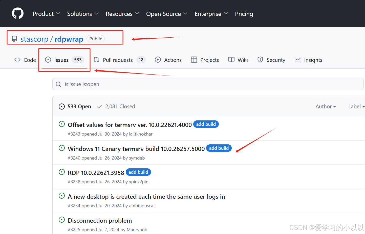365x234 pixels.
Task: Show the 533 Open issues
Action: 75,107
